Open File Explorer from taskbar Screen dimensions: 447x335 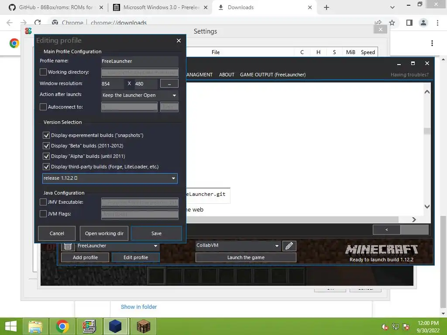(35, 326)
